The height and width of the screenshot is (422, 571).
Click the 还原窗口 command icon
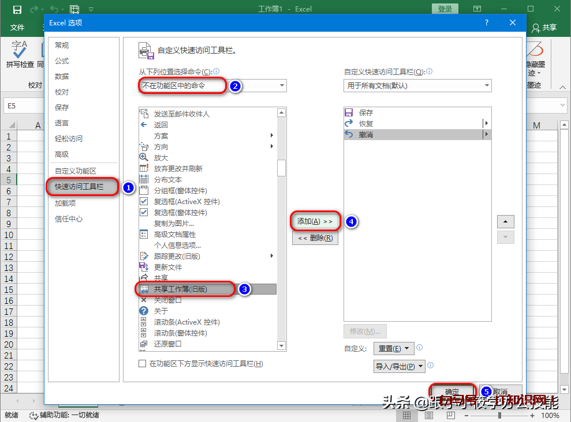144,344
